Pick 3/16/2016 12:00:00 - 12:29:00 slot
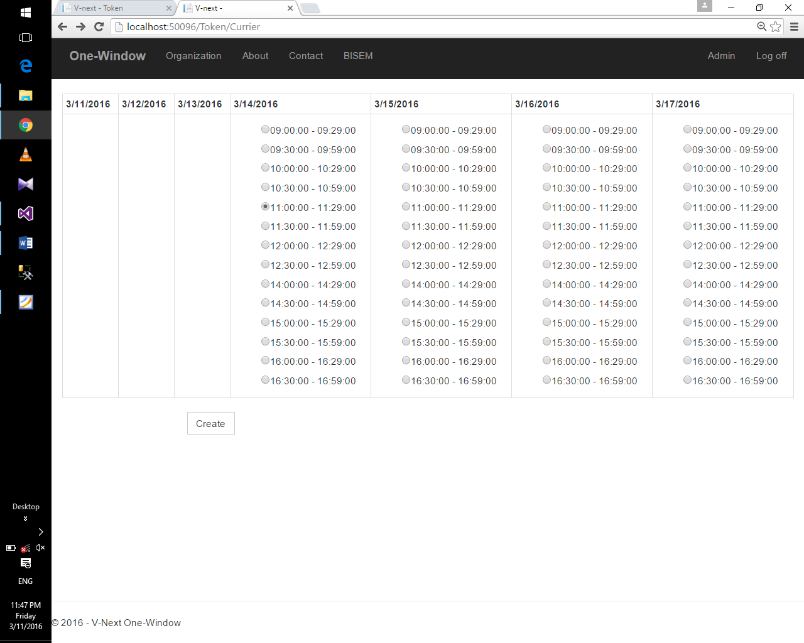Image resolution: width=804 pixels, height=643 pixels. pyautogui.click(x=546, y=245)
